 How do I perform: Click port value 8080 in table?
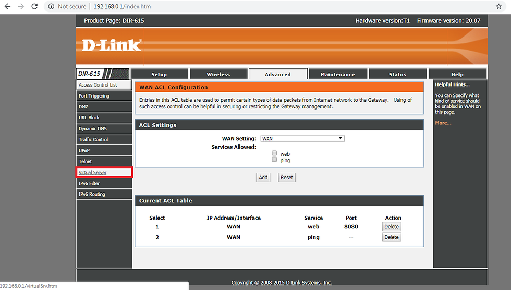(x=351, y=227)
